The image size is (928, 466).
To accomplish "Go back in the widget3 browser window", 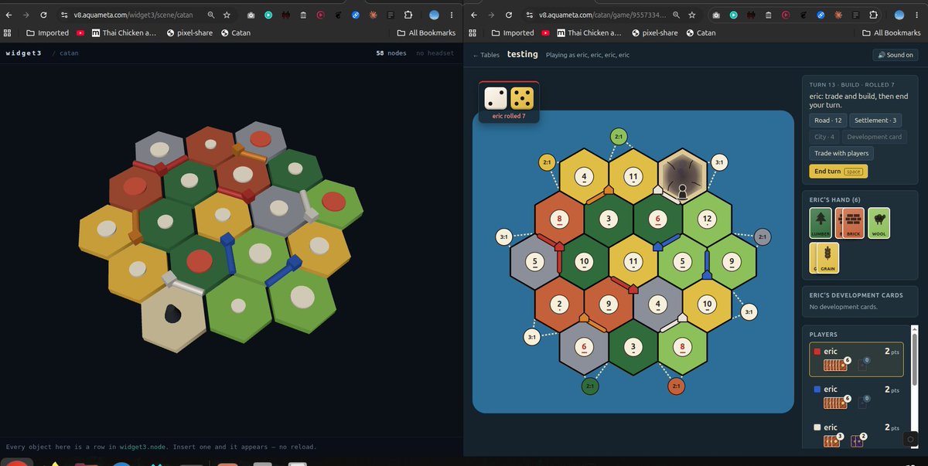I will (x=9, y=15).
